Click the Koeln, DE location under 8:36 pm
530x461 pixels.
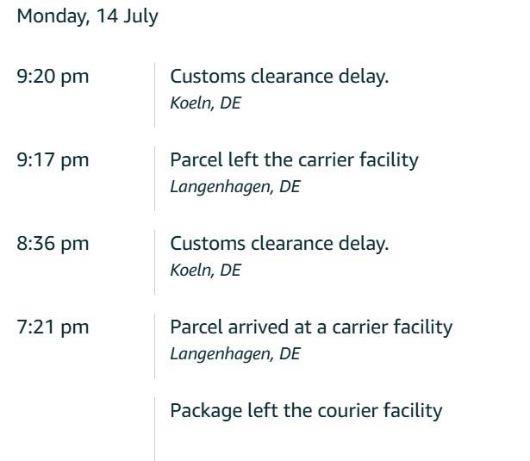(205, 270)
